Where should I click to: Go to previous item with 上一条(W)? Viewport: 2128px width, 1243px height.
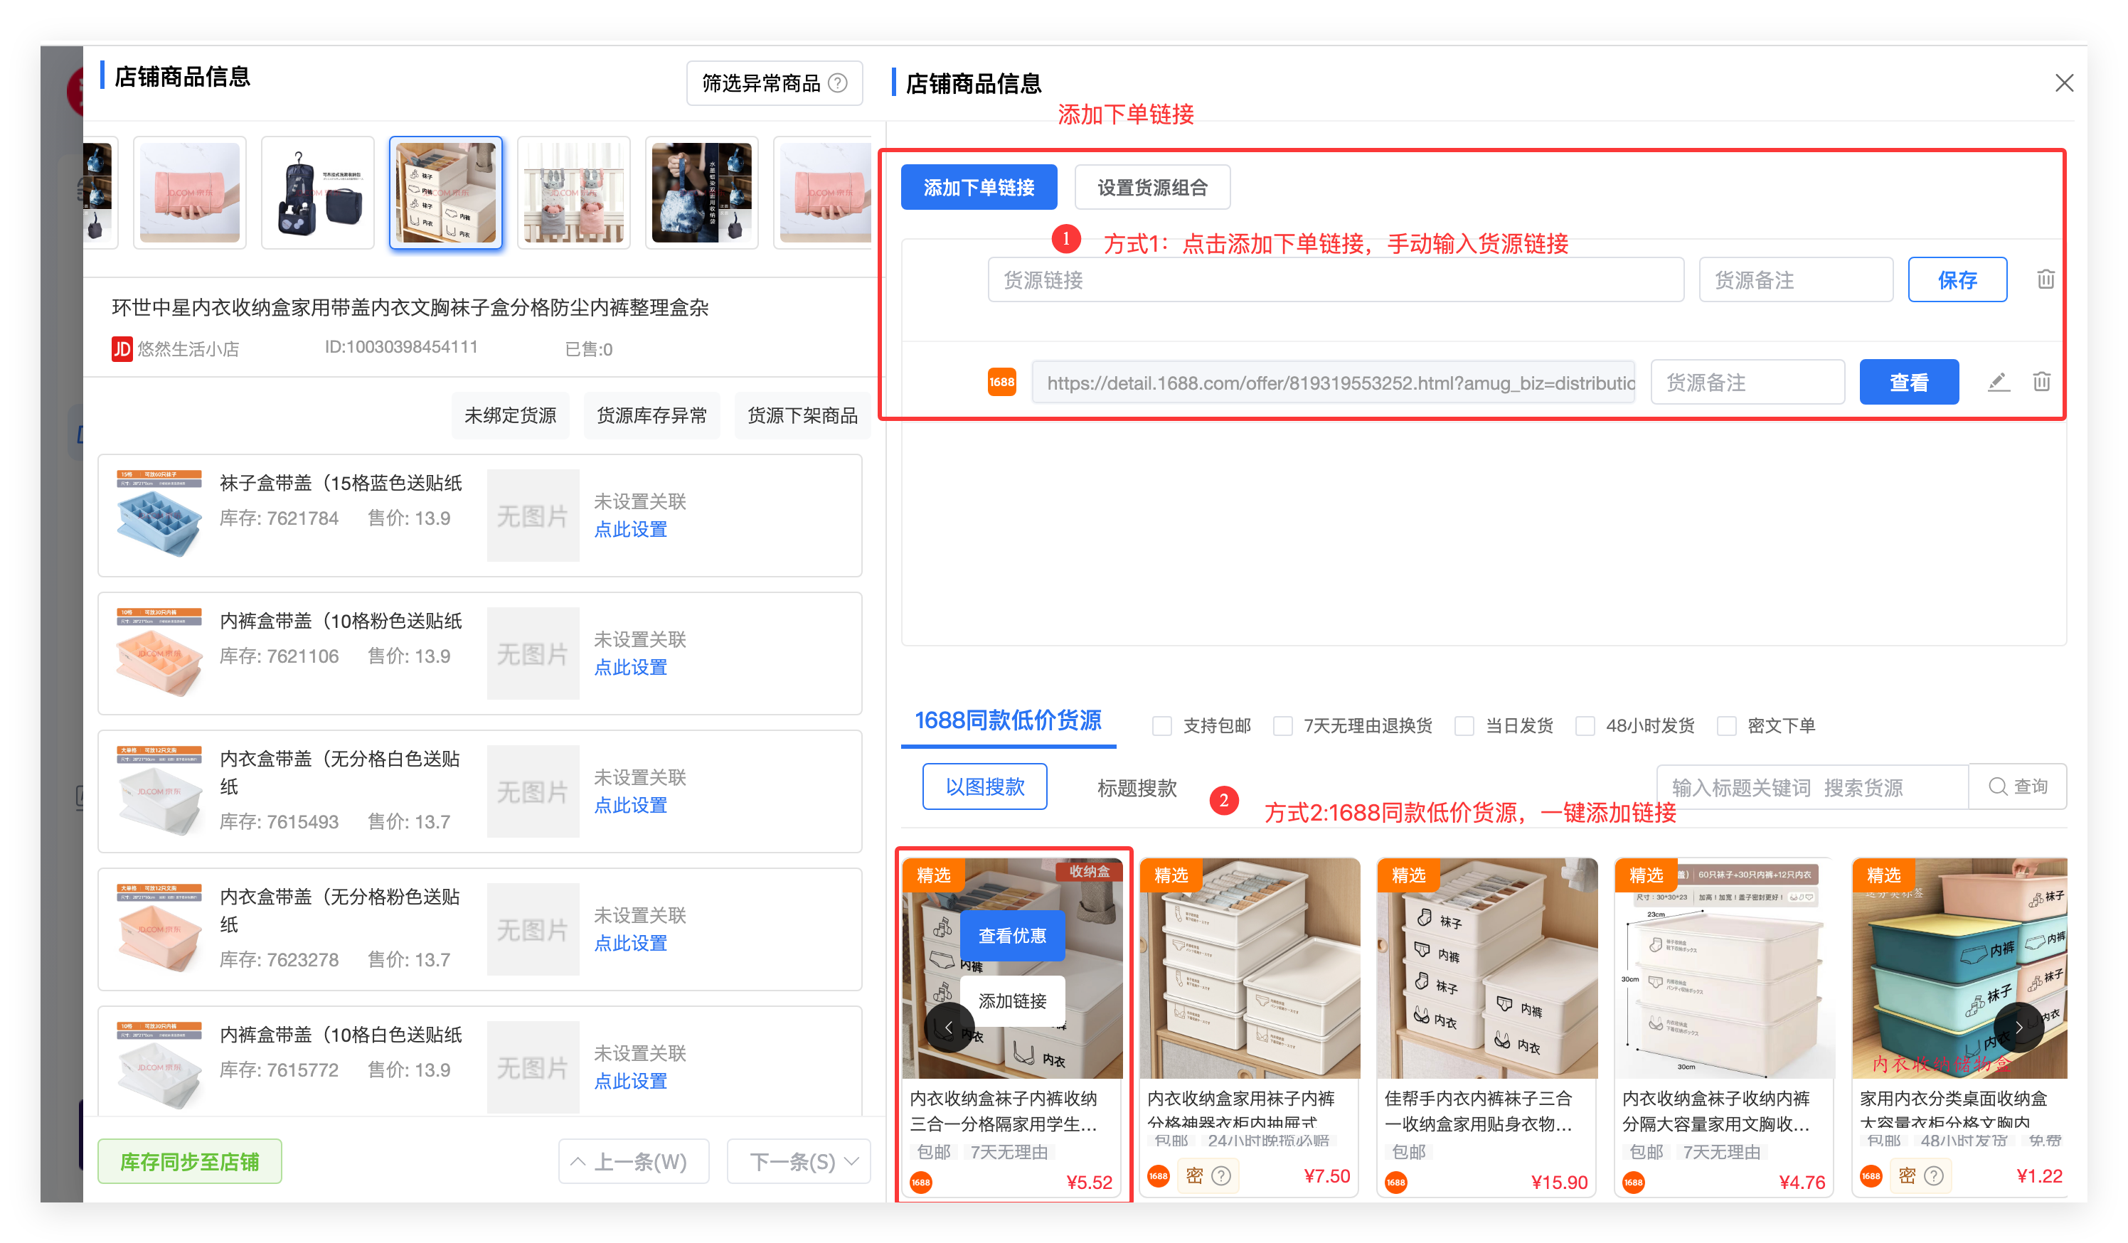633,1162
